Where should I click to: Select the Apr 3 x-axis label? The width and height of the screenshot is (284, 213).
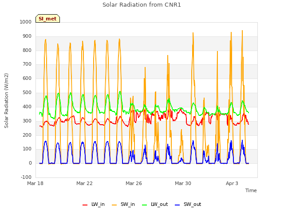click(x=232, y=183)
